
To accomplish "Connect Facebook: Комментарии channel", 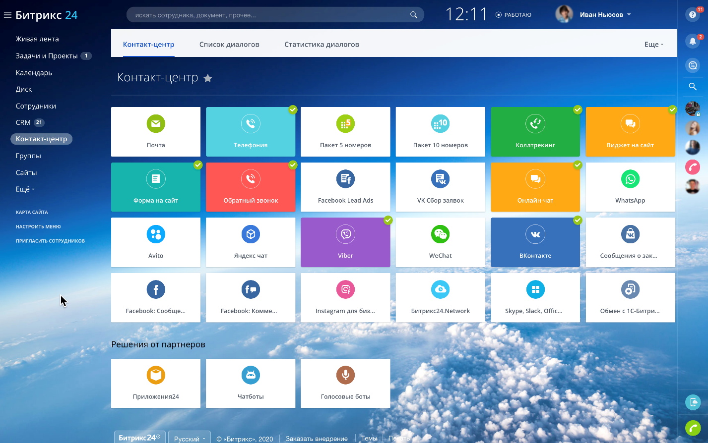I will [251, 298].
